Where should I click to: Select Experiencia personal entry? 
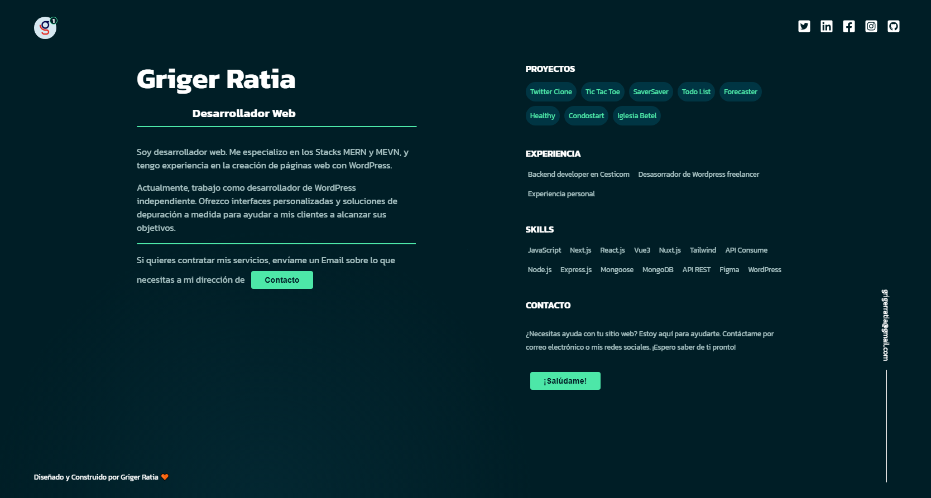coord(561,194)
